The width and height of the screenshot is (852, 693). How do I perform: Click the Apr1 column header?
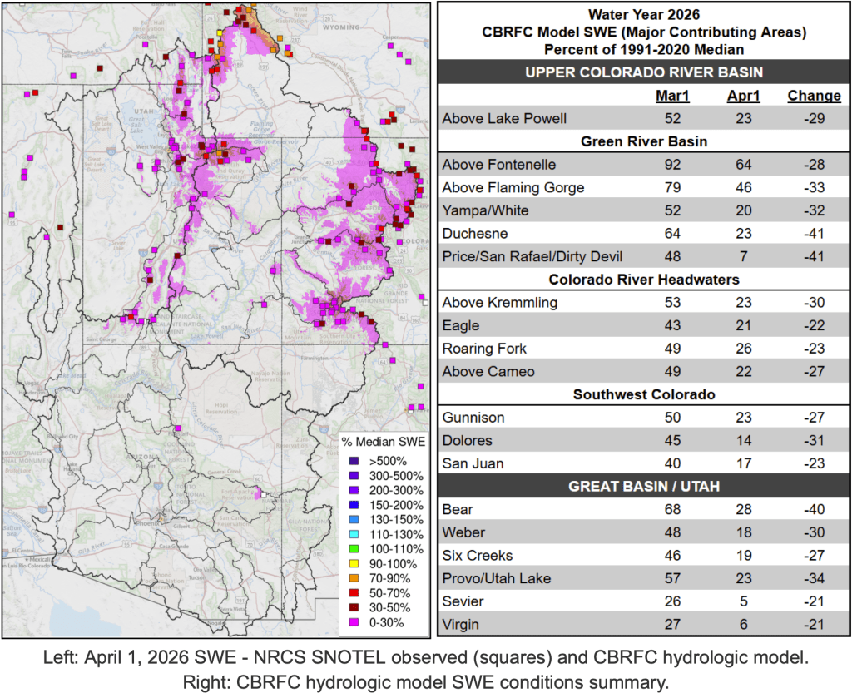coord(739,96)
